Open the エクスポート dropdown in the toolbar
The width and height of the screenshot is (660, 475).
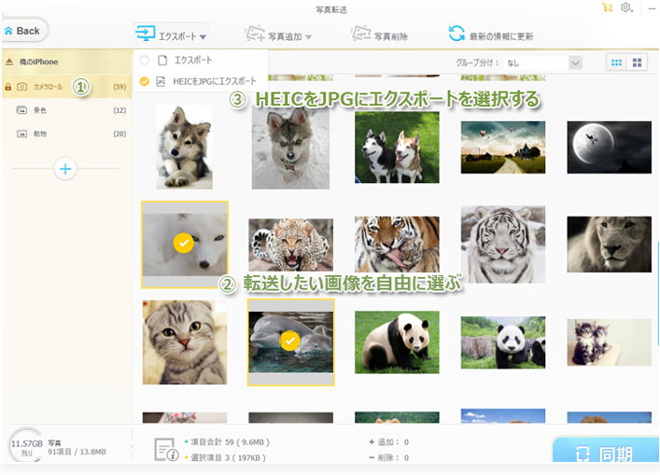(x=173, y=36)
